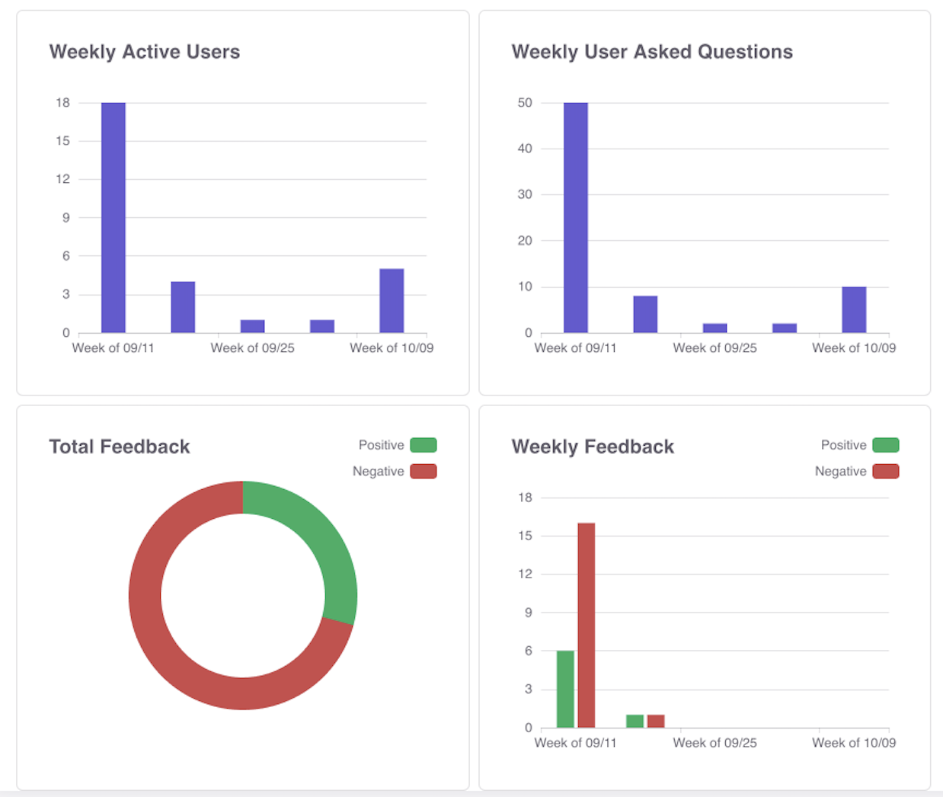
Task: Select the Week of 10/09 bar in Weekly Active Users
Action: (x=392, y=301)
